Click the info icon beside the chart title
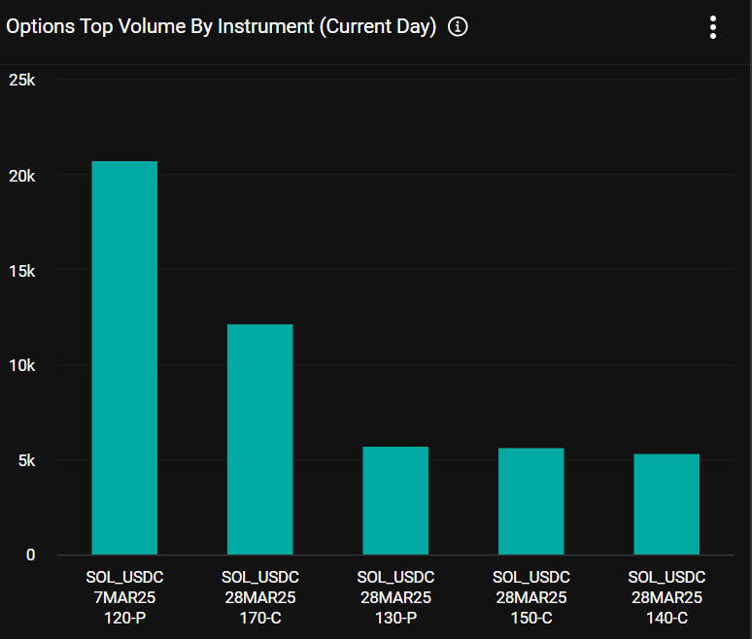 pyautogui.click(x=458, y=27)
